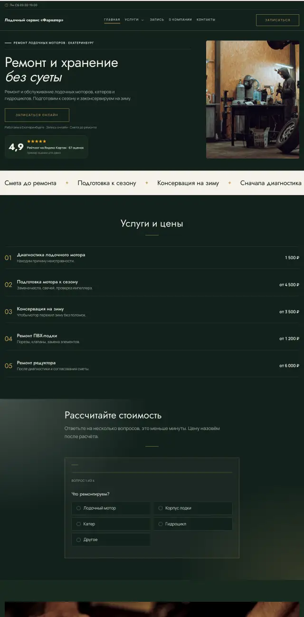304x617 pixels.
Task: Choose the Катер radio option
Action: (x=111, y=524)
